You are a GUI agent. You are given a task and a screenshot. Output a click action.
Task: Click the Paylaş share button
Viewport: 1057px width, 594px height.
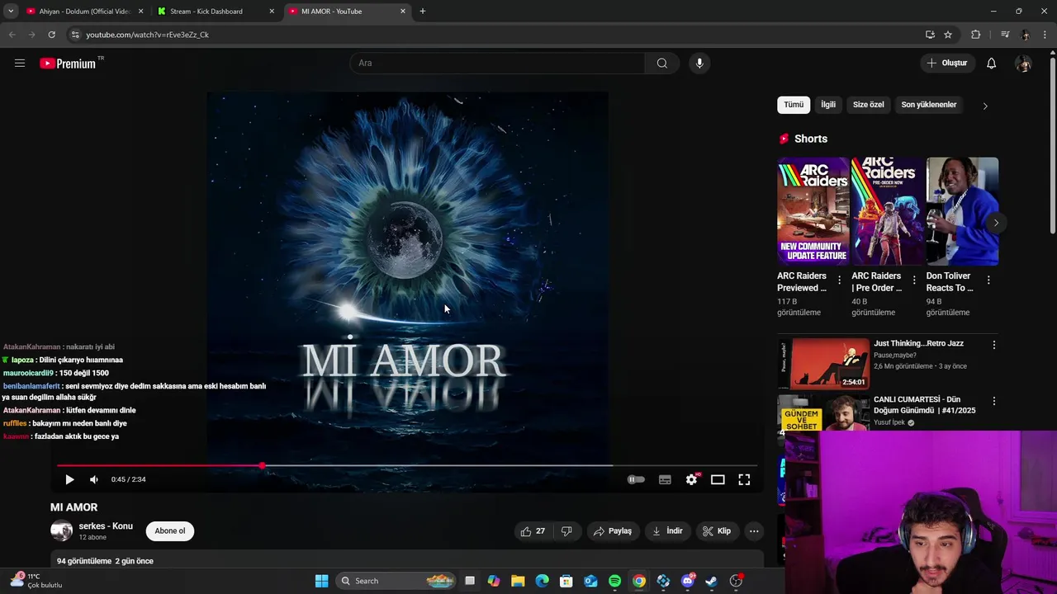tap(613, 531)
